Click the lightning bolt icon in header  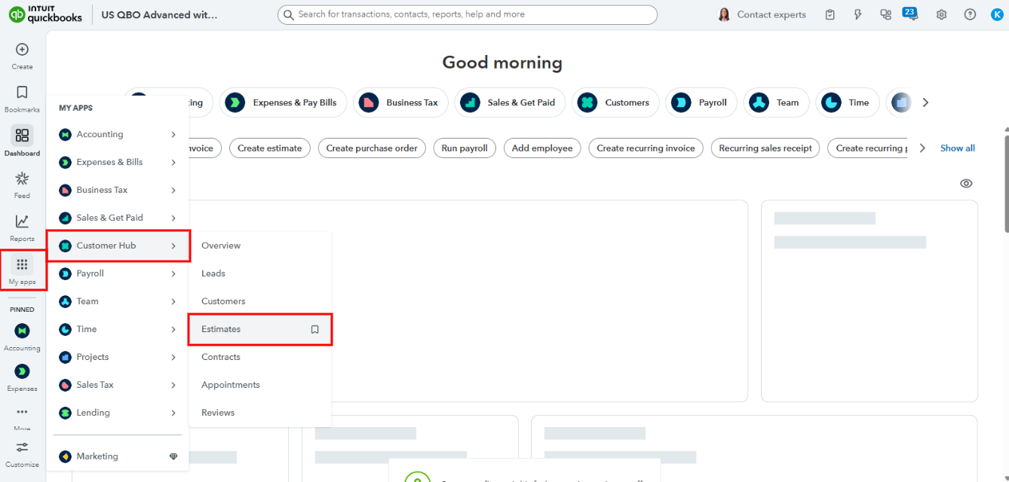[x=858, y=14]
